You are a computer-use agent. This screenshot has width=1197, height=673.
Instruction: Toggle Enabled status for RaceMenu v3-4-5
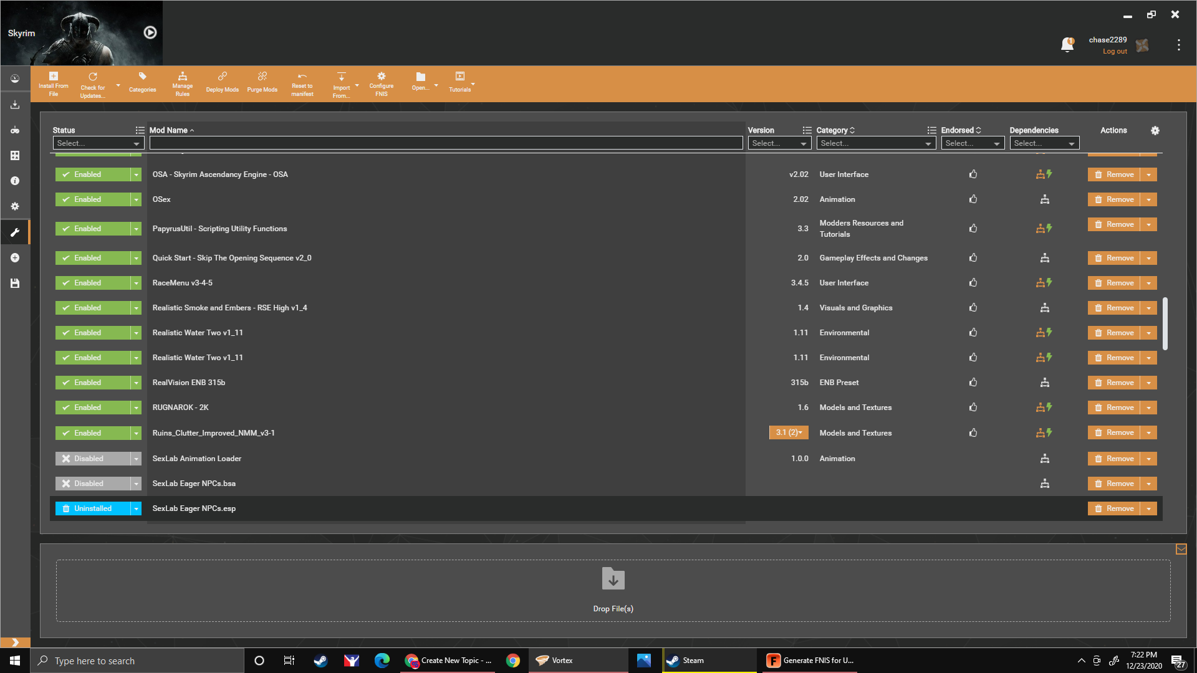pos(92,283)
